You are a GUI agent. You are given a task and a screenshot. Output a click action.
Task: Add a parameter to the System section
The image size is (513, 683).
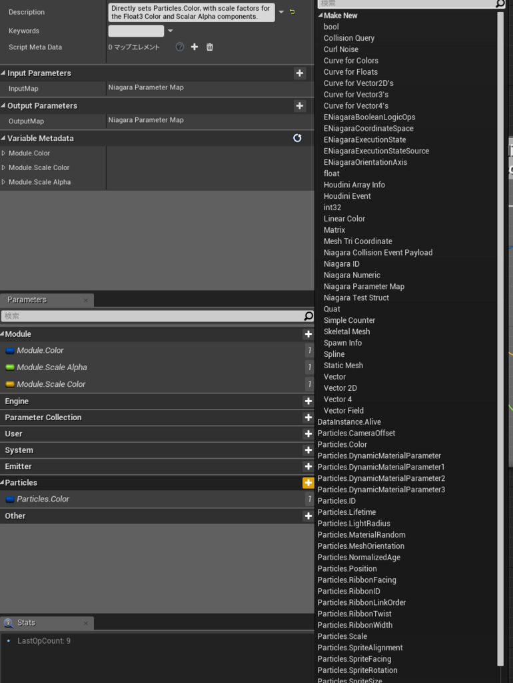(x=308, y=450)
